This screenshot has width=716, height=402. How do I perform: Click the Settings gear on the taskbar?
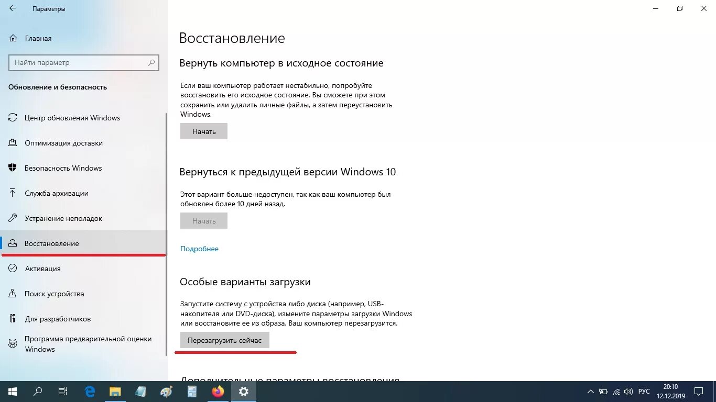click(243, 392)
